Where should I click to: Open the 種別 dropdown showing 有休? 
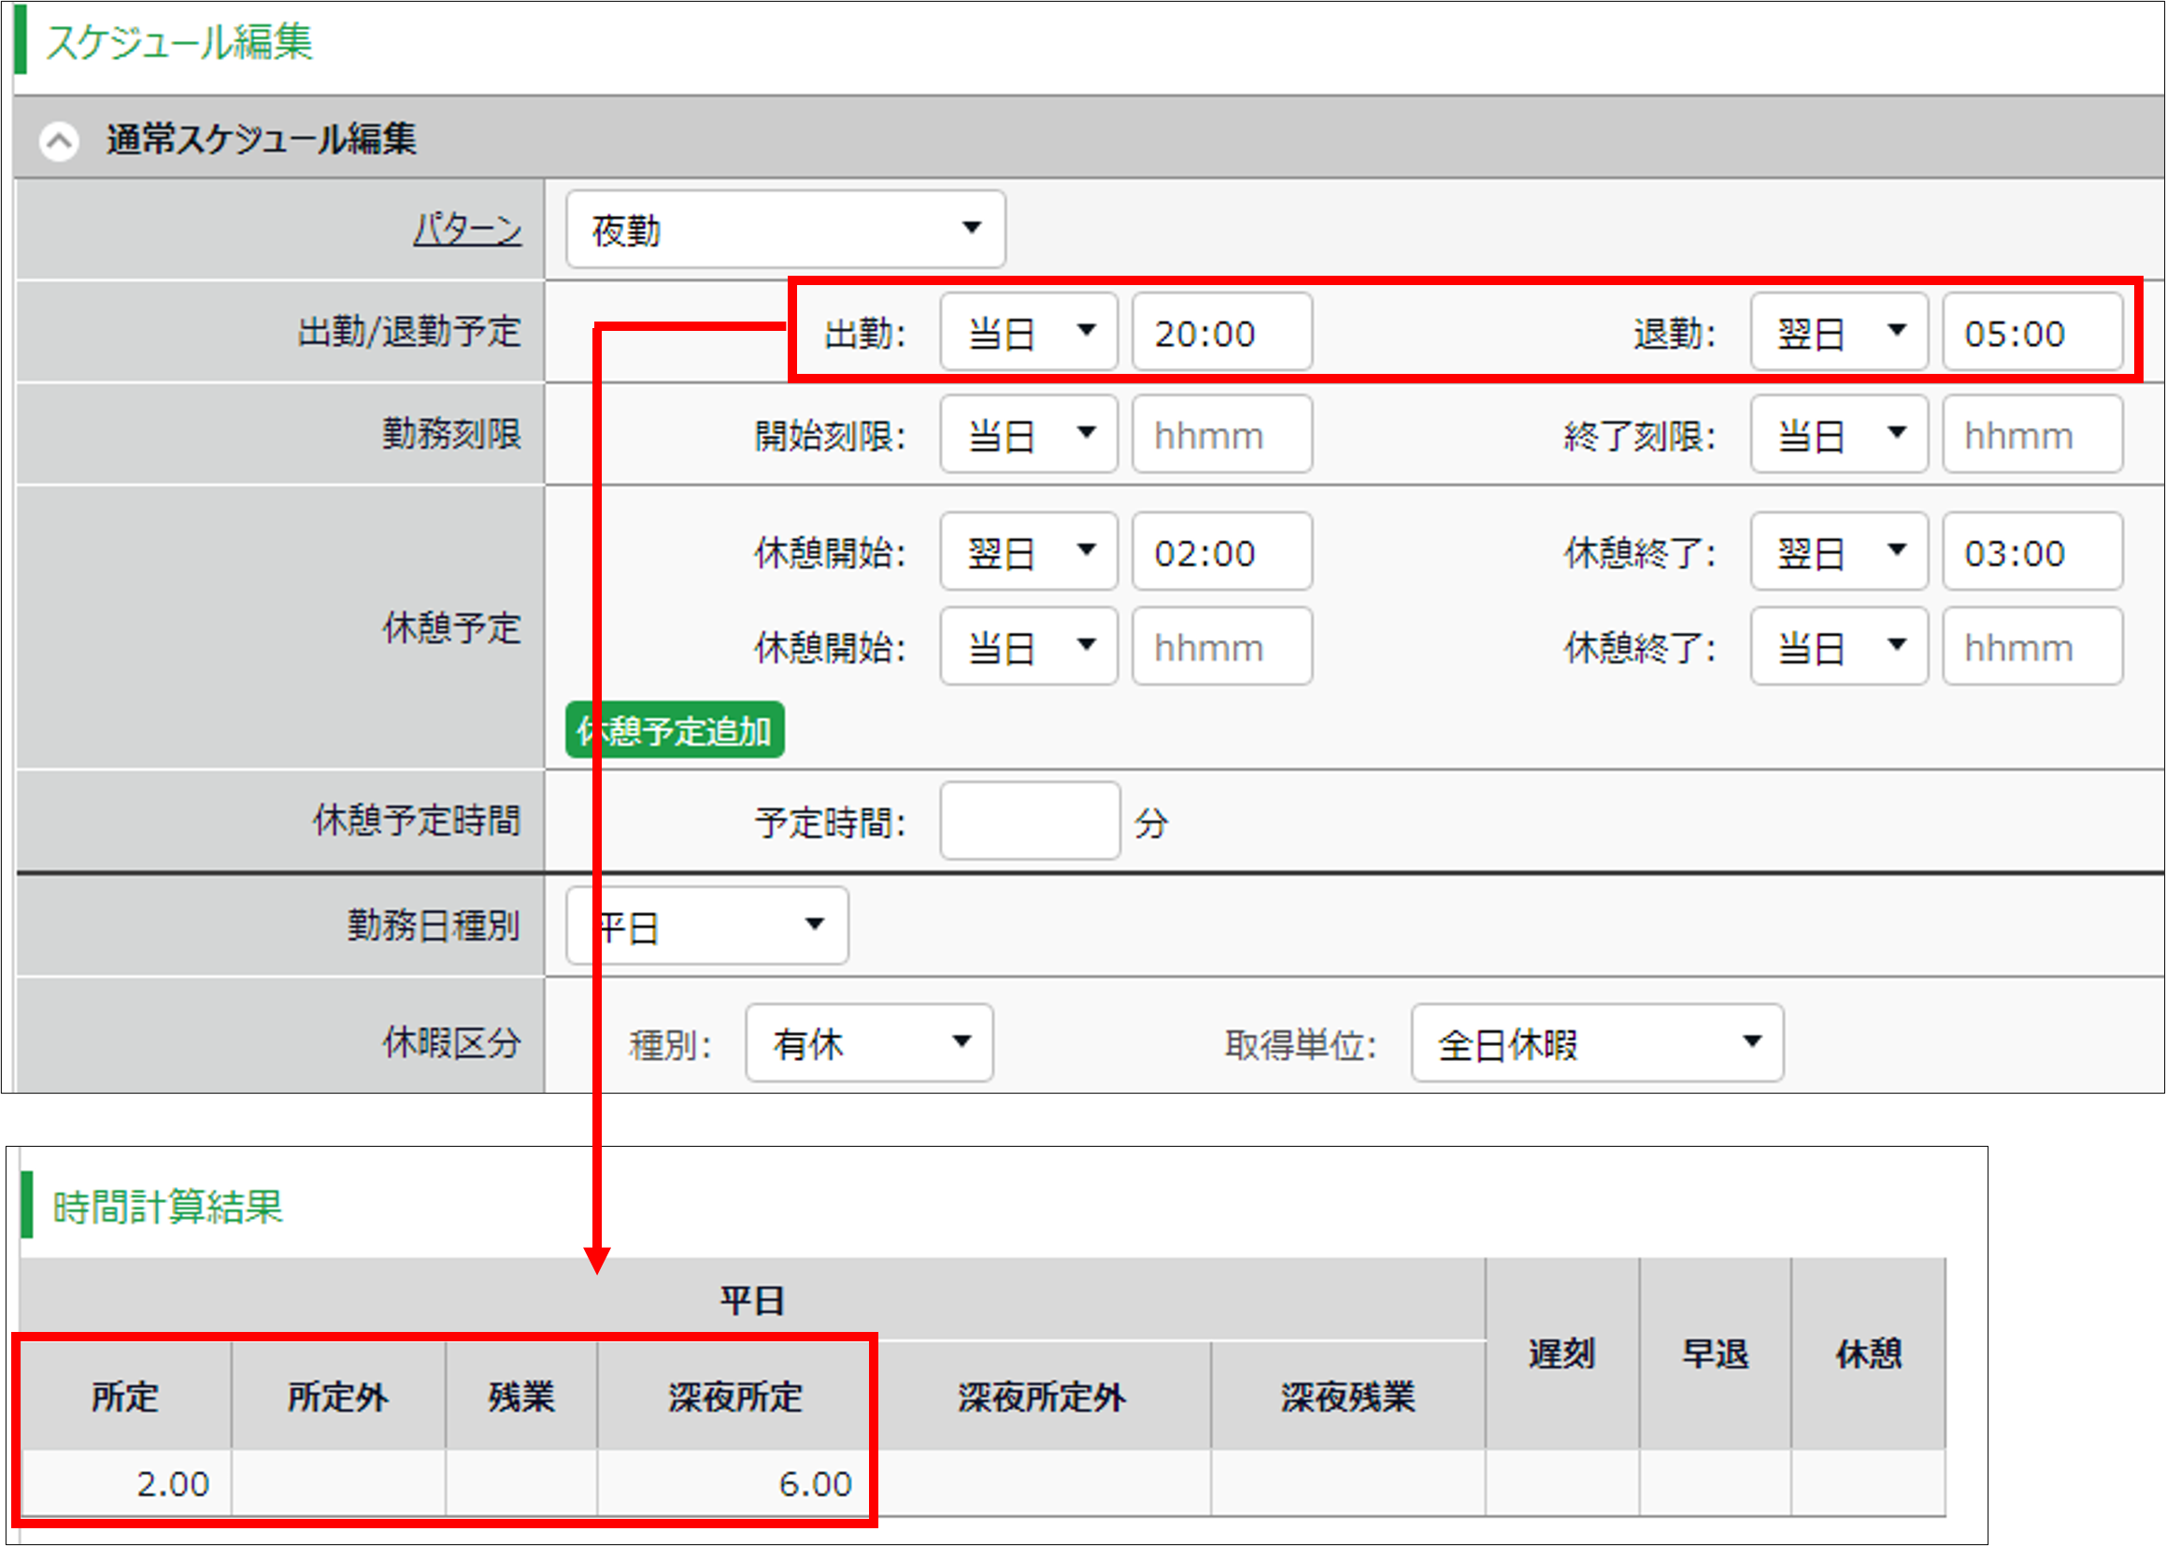868,1043
